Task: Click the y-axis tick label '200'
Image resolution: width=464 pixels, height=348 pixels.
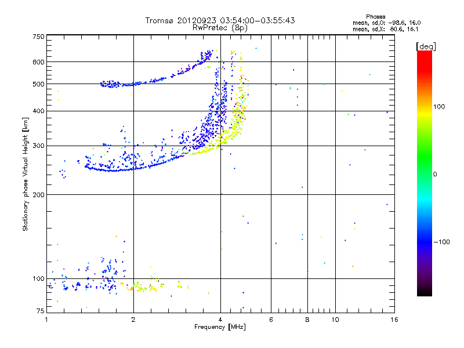Action: [38, 195]
